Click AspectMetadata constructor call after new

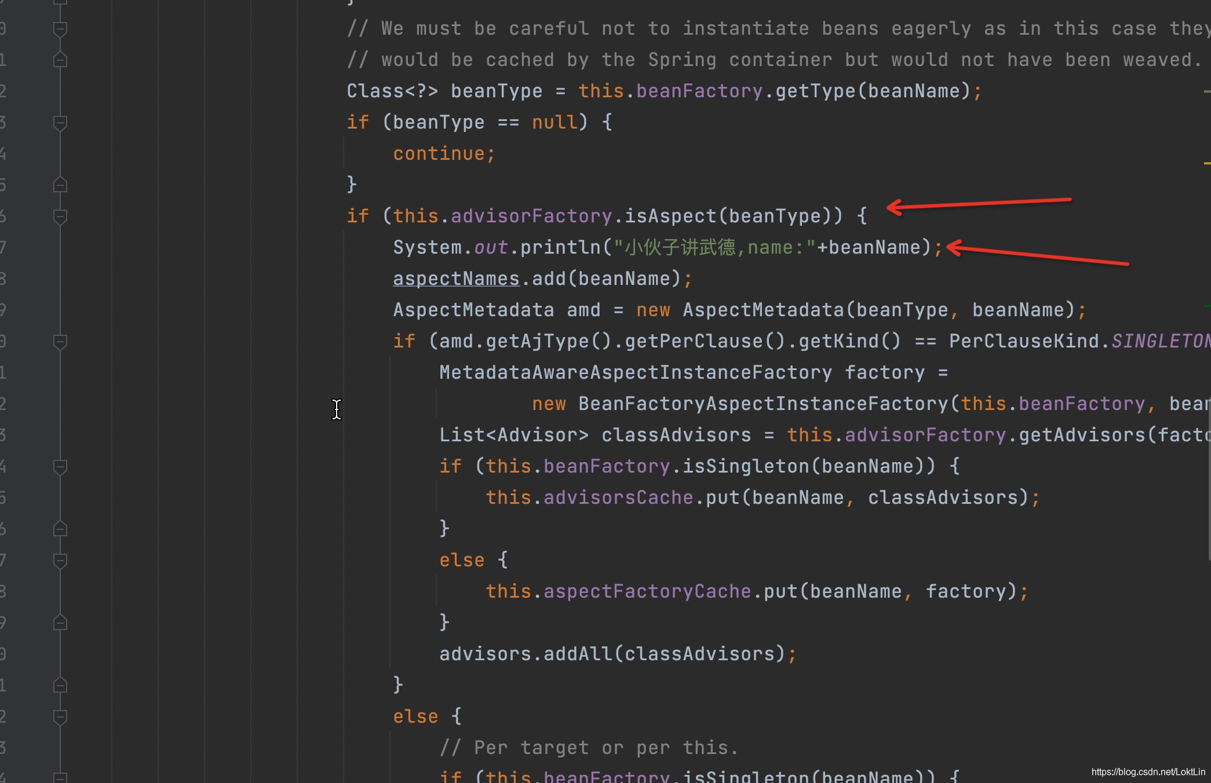[763, 310]
